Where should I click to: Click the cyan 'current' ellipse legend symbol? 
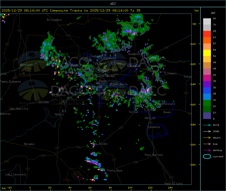(x=207, y=156)
